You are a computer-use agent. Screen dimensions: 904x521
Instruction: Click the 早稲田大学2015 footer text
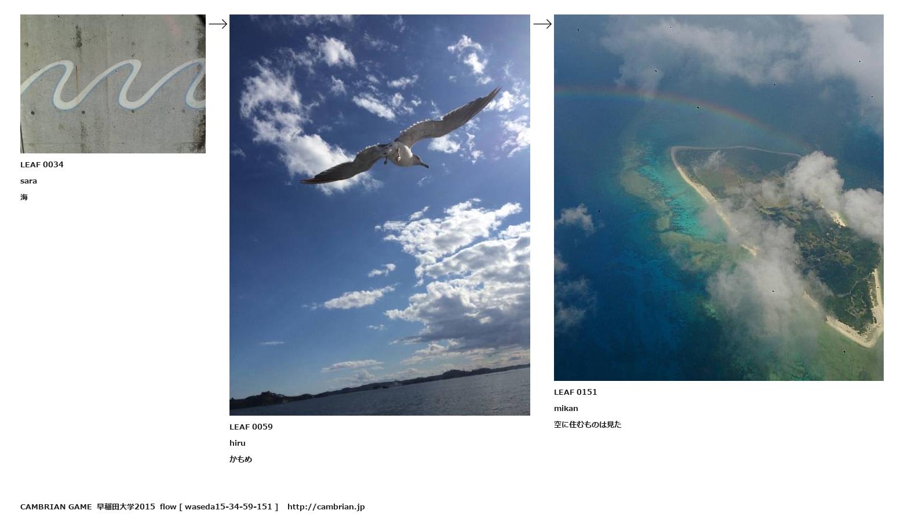126,507
